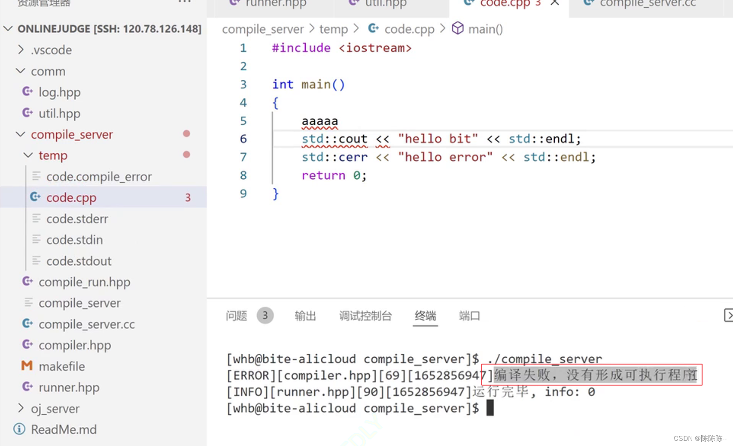Maximize the panel with the right edge icon
Screen dimensions: 733x446
pyautogui.click(x=728, y=315)
